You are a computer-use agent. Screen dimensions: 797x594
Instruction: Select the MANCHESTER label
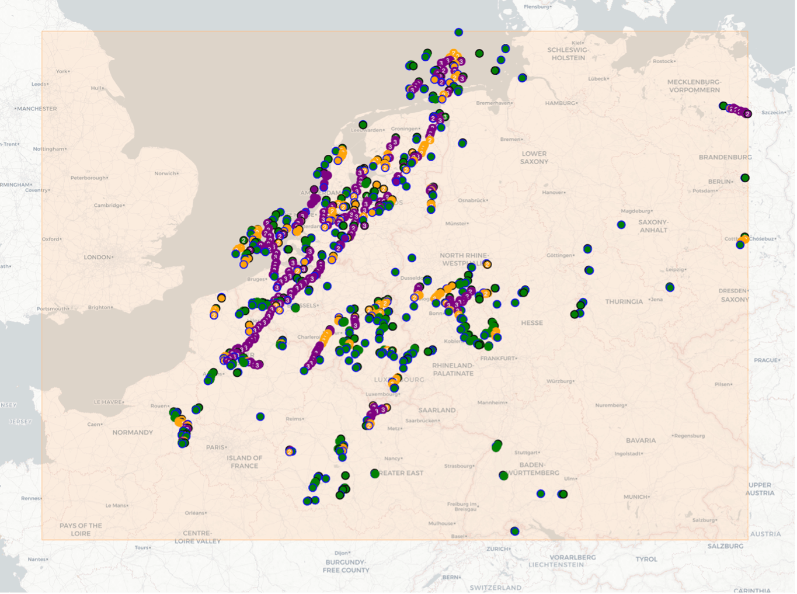pyautogui.click(x=36, y=109)
